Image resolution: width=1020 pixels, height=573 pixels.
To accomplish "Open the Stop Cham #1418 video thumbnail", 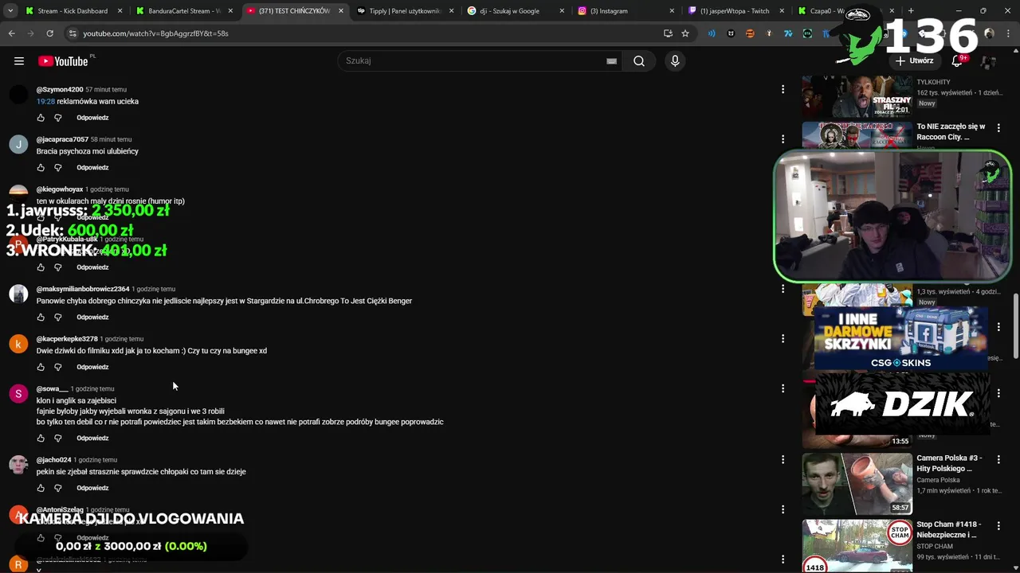I will click(x=857, y=546).
